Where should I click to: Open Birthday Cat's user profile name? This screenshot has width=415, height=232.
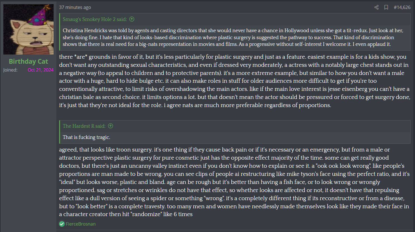point(28,61)
